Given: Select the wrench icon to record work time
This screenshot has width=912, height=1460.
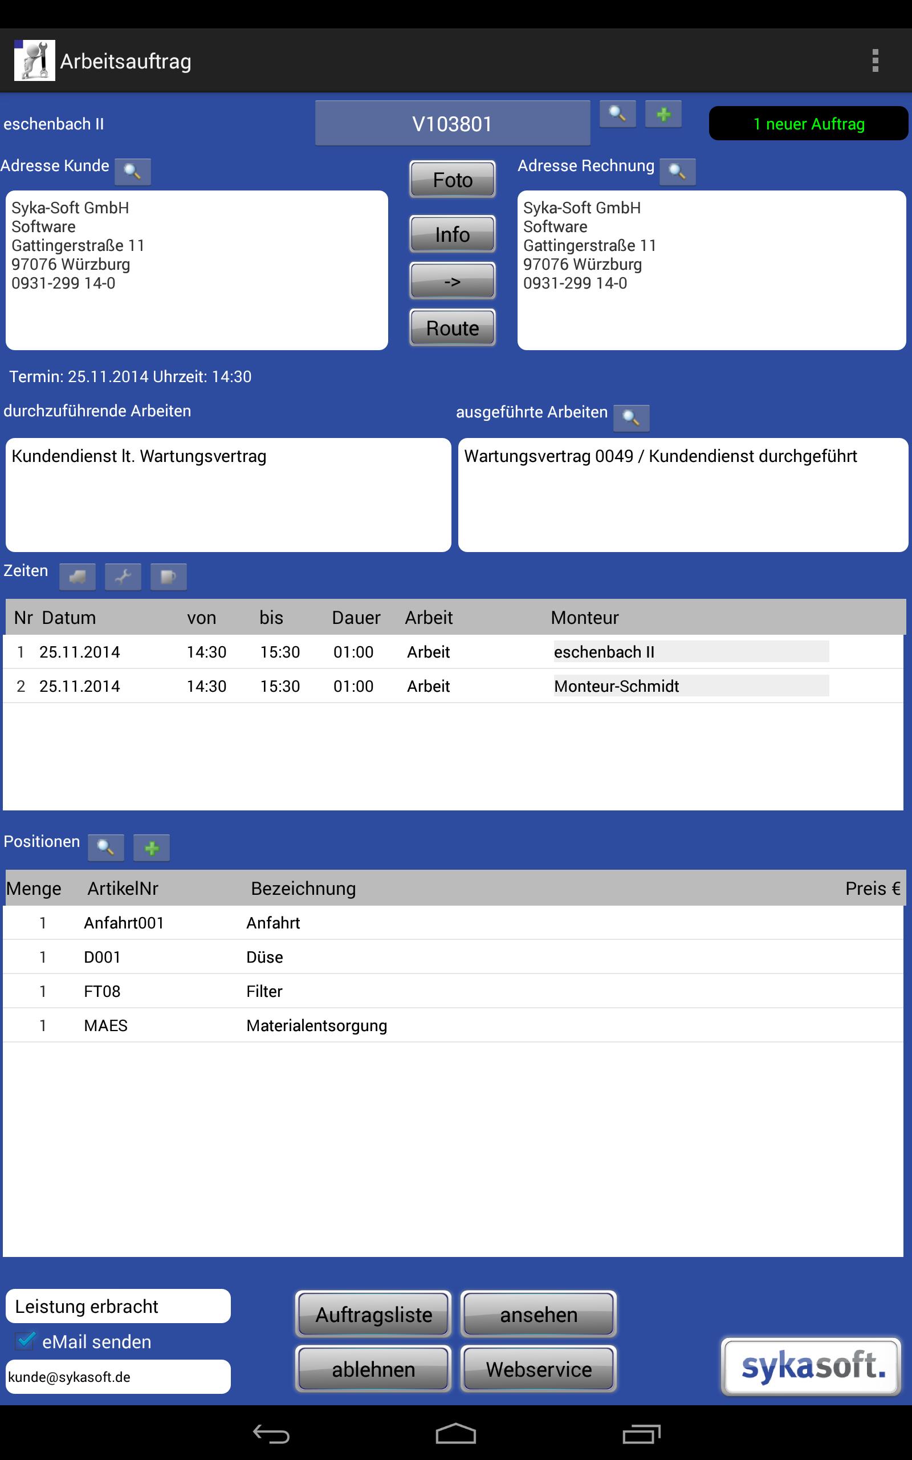Looking at the screenshot, I should pyautogui.click(x=123, y=577).
